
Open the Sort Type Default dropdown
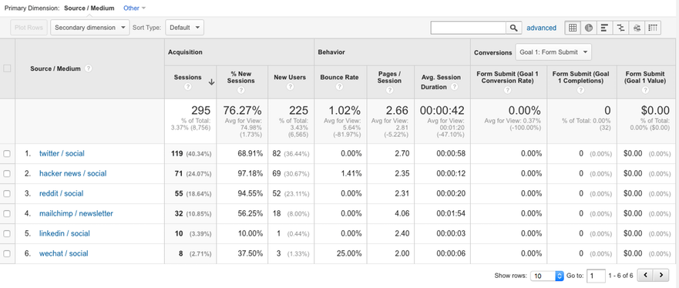(184, 28)
